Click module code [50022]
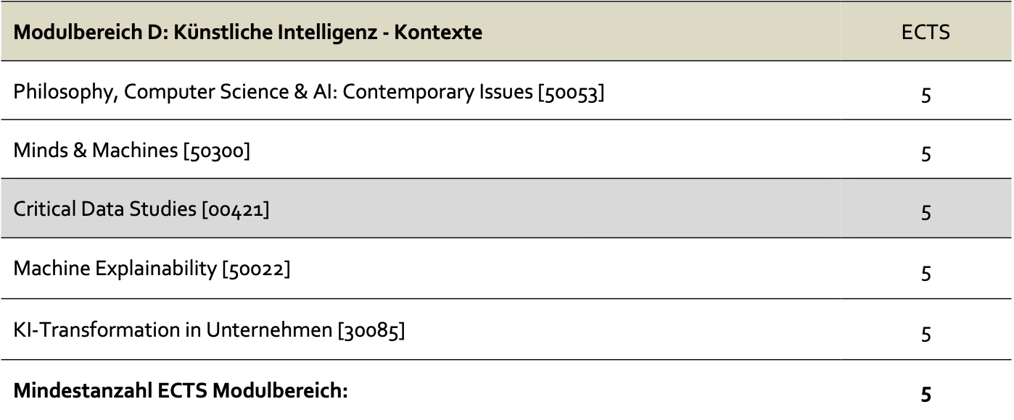 click(256, 270)
